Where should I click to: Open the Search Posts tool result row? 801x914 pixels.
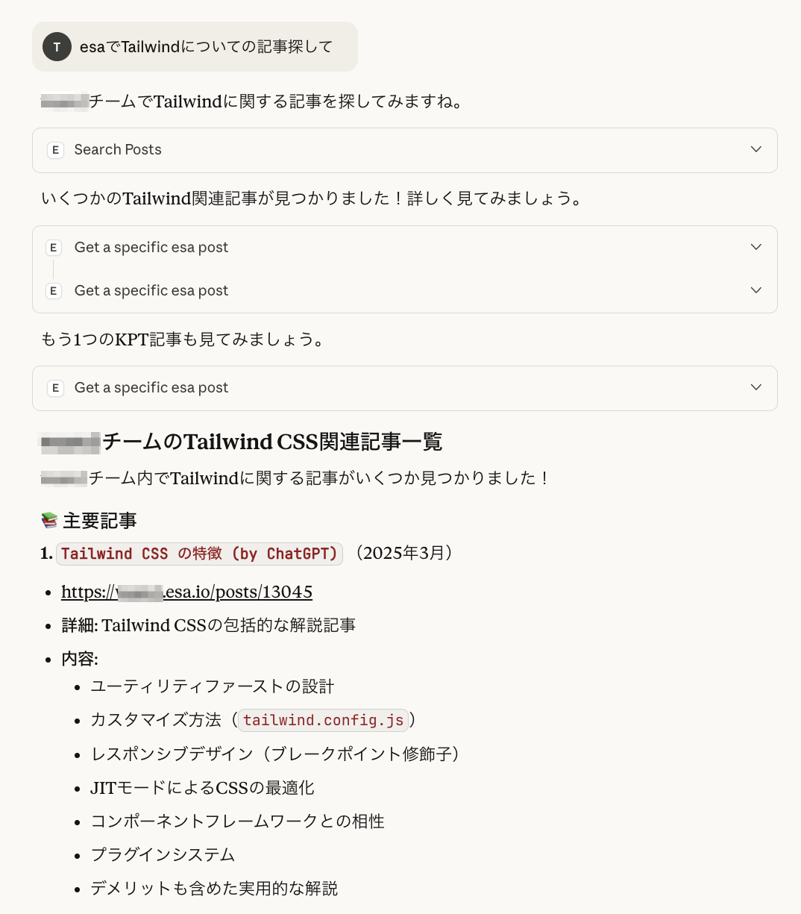pos(405,150)
